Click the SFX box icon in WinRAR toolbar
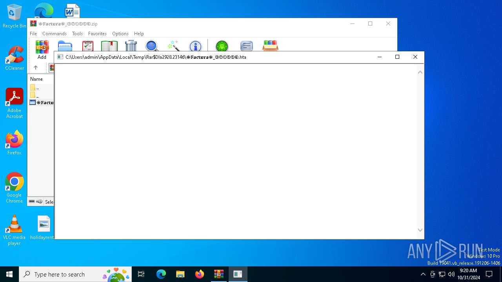The height and width of the screenshot is (282, 502). coord(270,46)
